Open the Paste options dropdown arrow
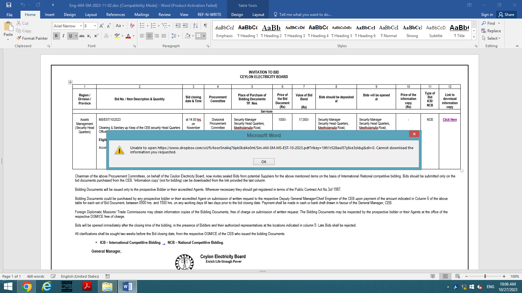This screenshot has height=293, width=522. click(8, 39)
